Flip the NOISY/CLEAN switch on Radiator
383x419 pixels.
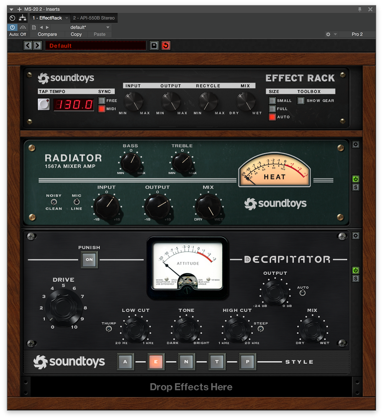tap(54, 202)
